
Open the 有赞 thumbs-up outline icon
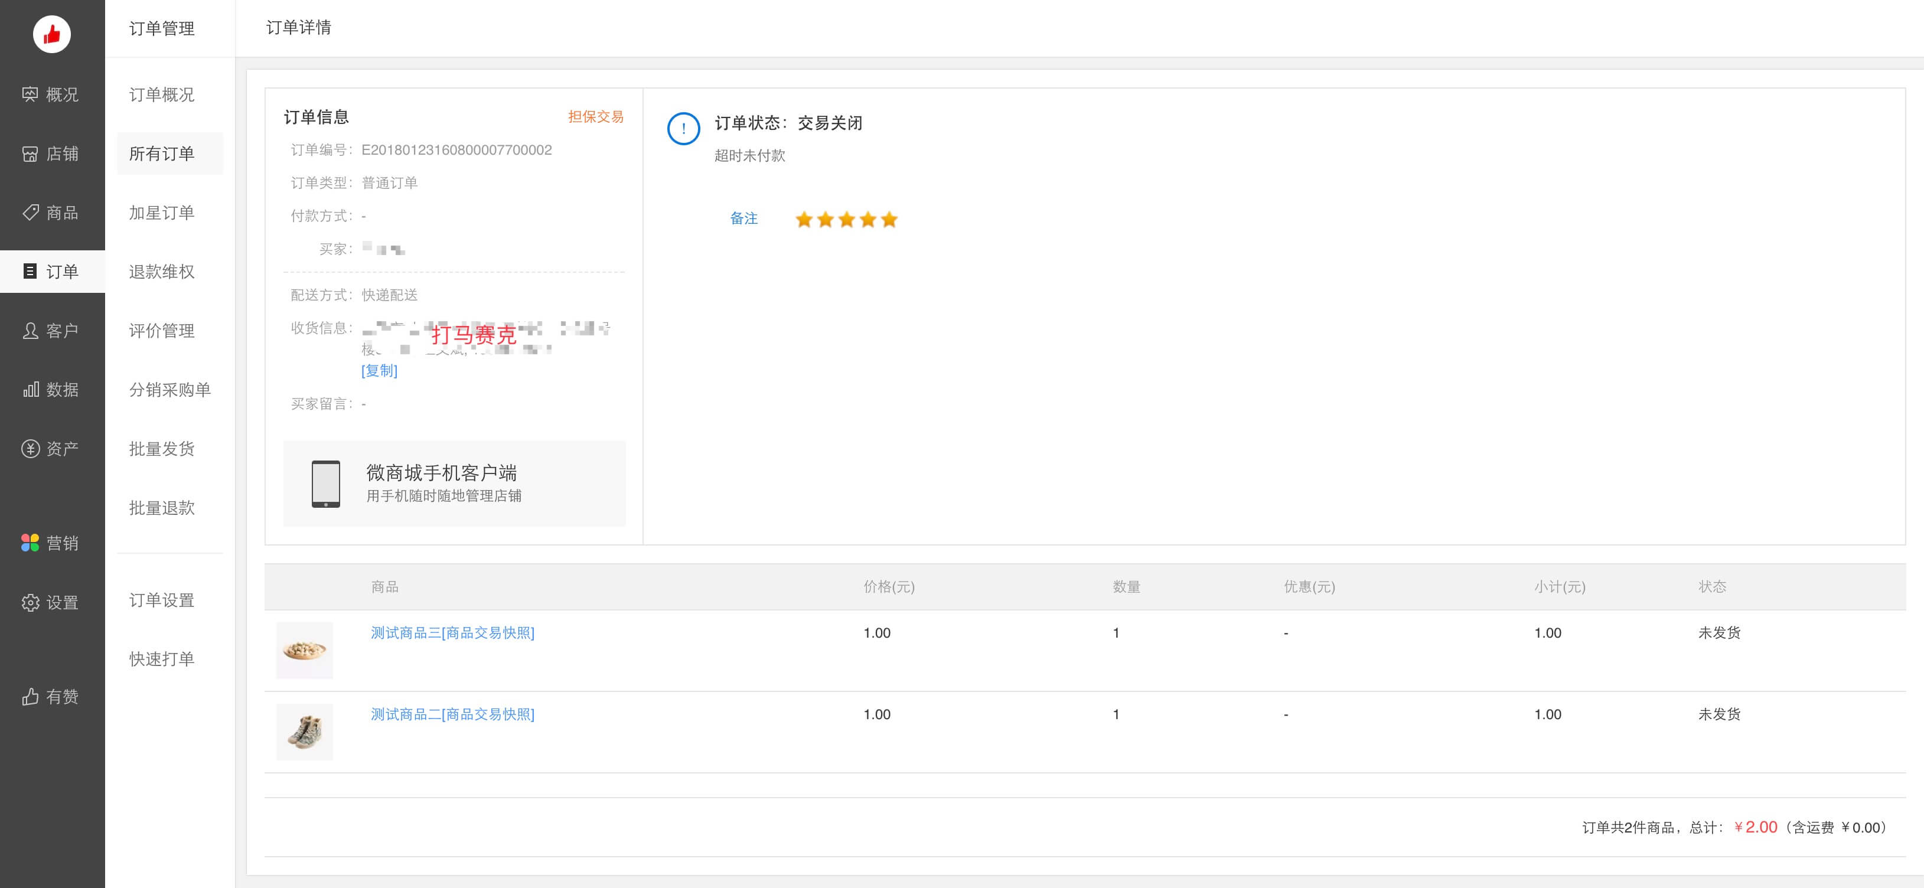[30, 696]
